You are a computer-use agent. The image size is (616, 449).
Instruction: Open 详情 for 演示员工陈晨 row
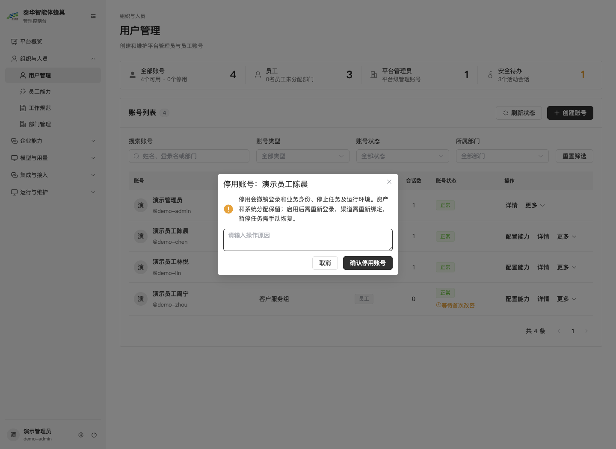543,236
